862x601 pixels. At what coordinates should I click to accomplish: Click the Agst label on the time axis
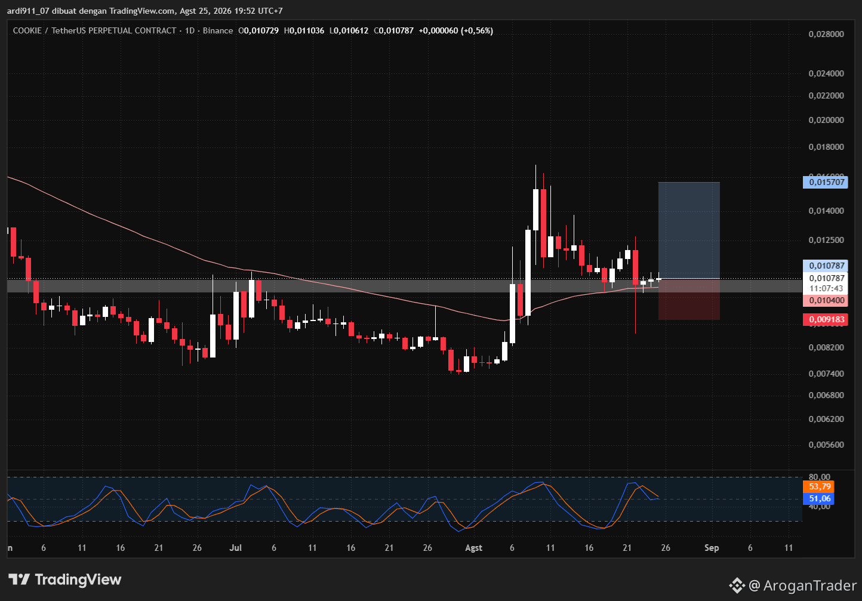(x=473, y=548)
